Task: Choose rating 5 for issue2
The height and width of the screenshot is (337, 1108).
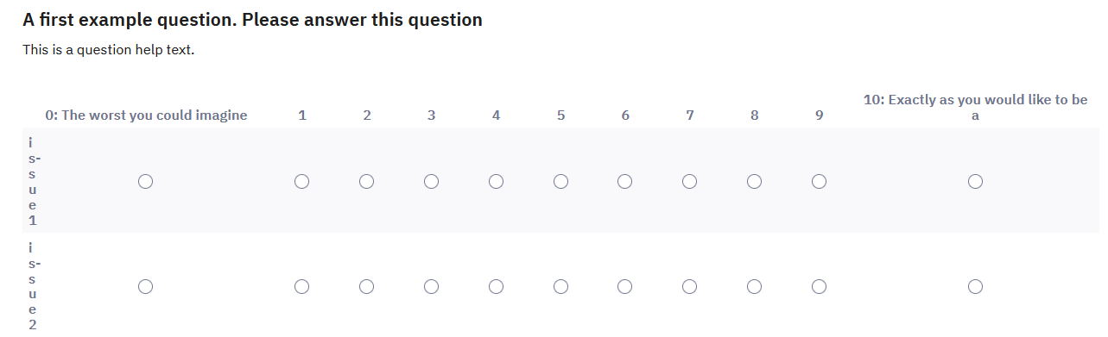Action: [x=560, y=285]
